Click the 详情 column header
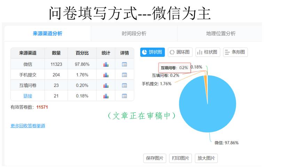The image size is (285, 167). coord(125,53)
